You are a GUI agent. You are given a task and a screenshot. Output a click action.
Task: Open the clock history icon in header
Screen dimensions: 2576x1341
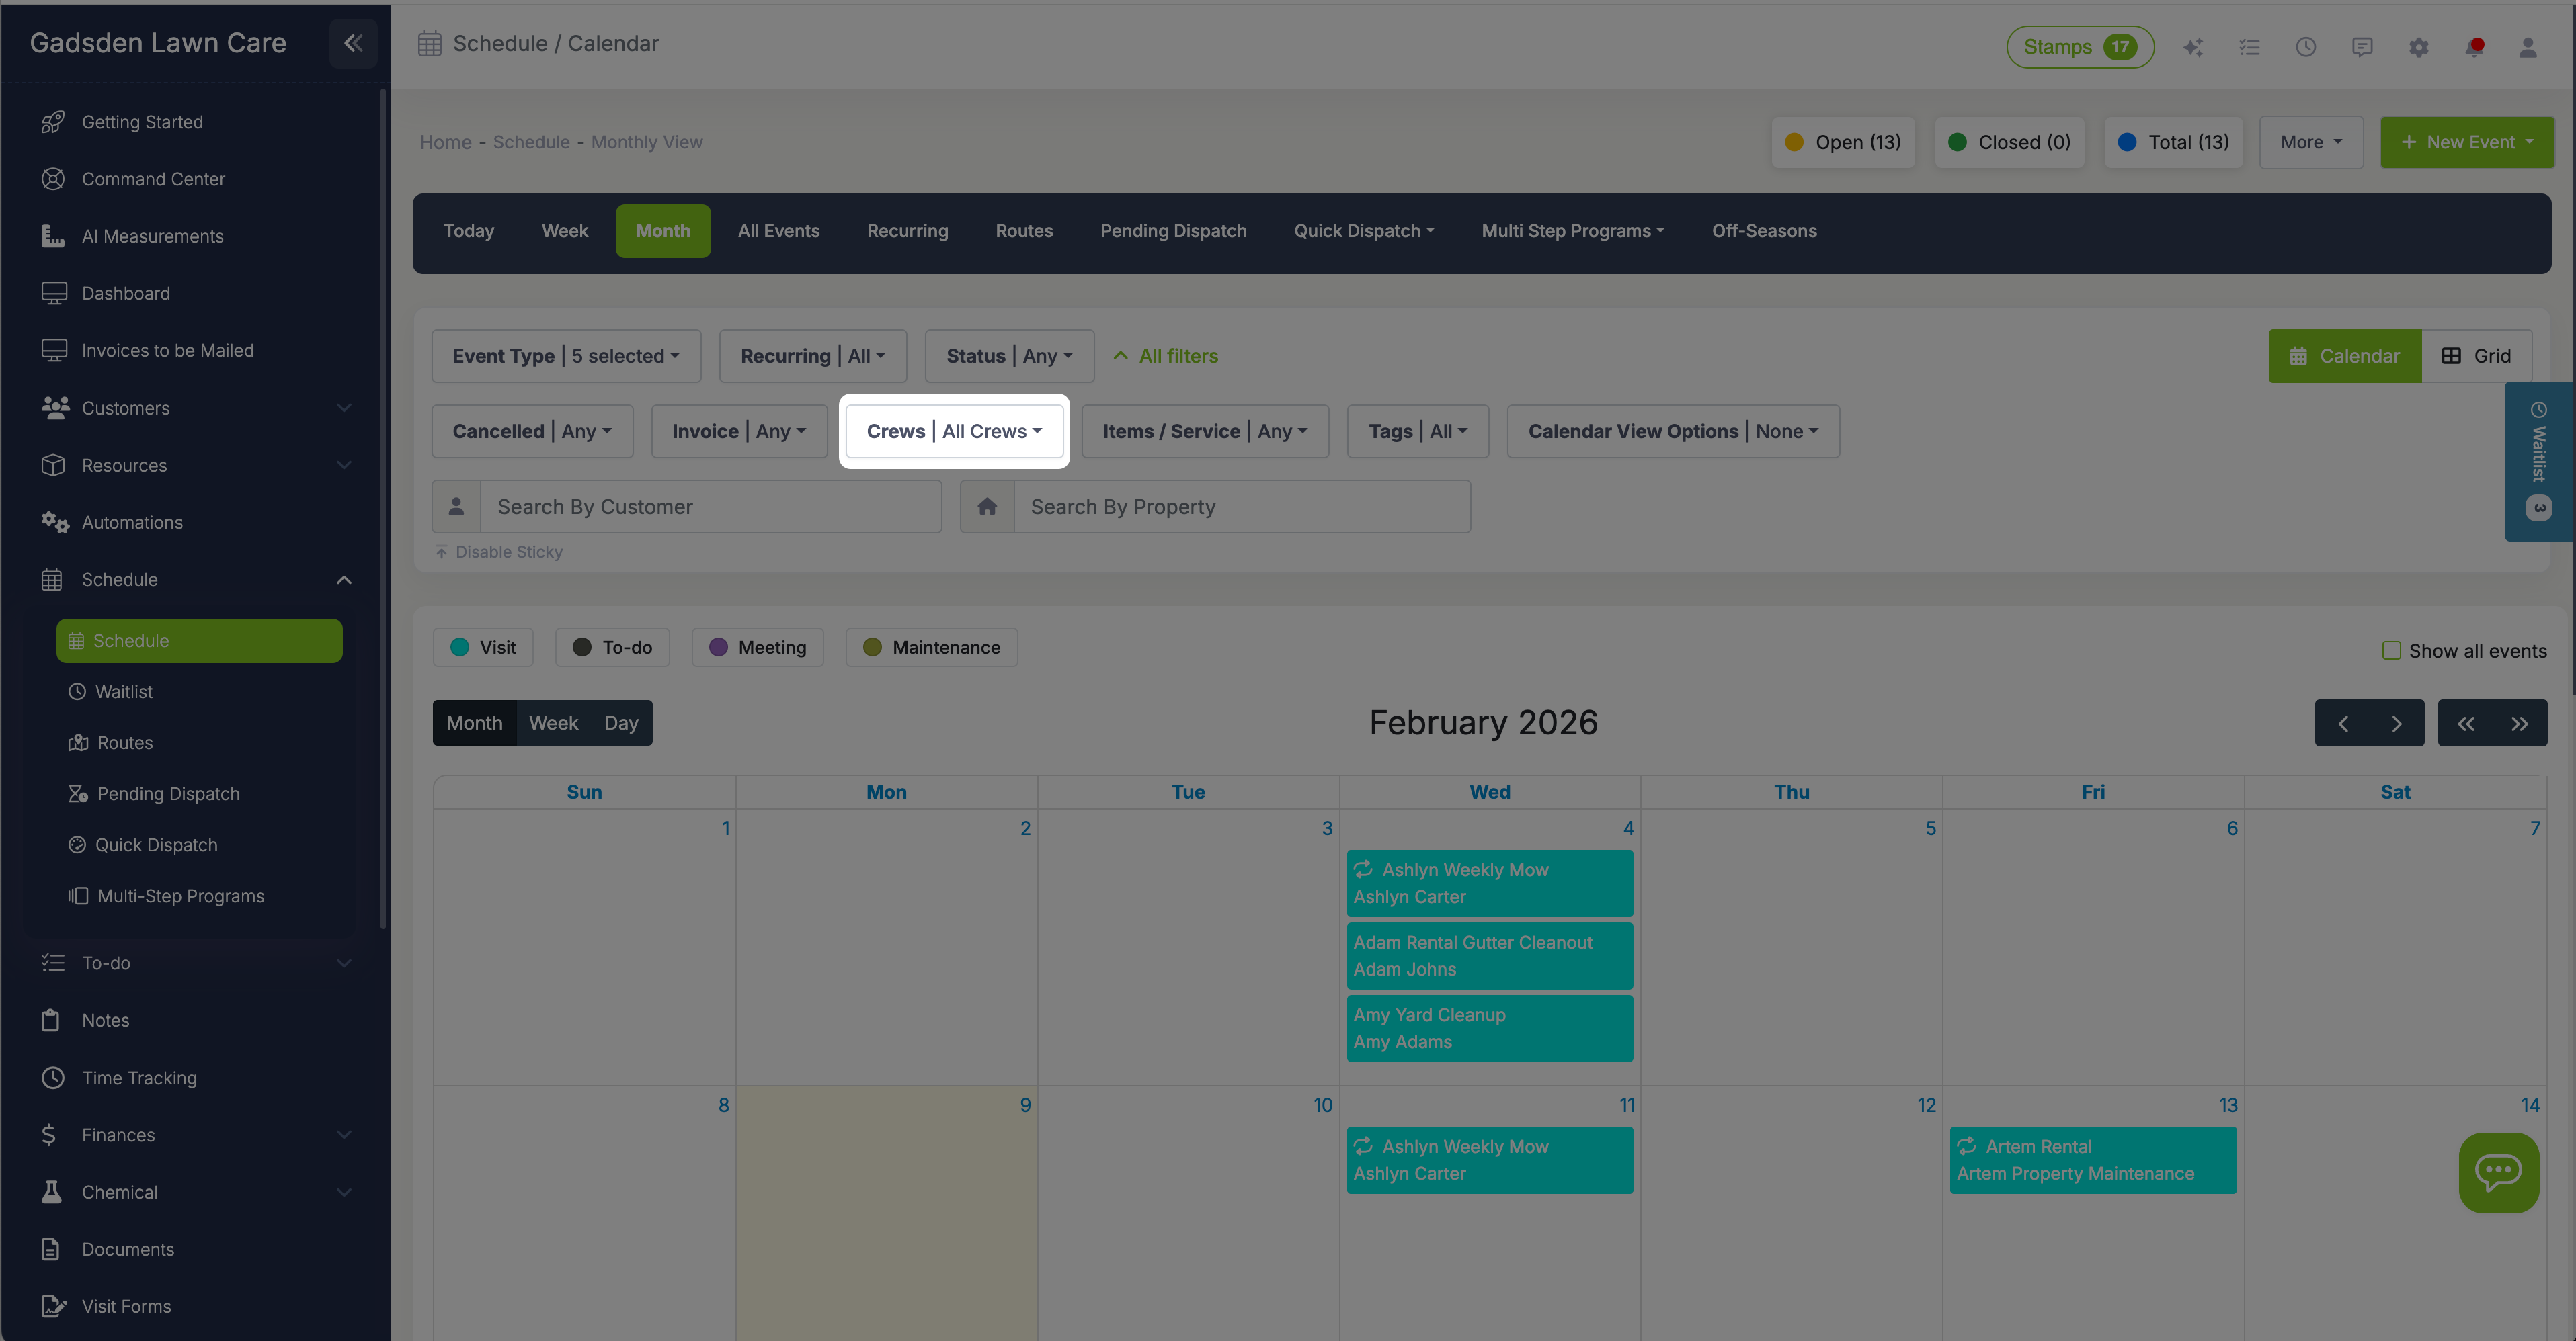pos(2305,47)
